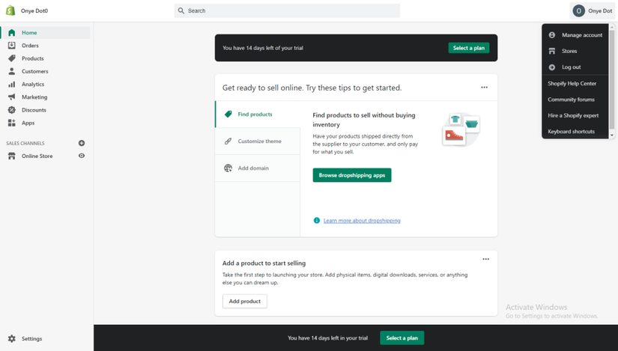Open Learn more about dropshipping link
This screenshot has height=351, width=618.
[362, 221]
